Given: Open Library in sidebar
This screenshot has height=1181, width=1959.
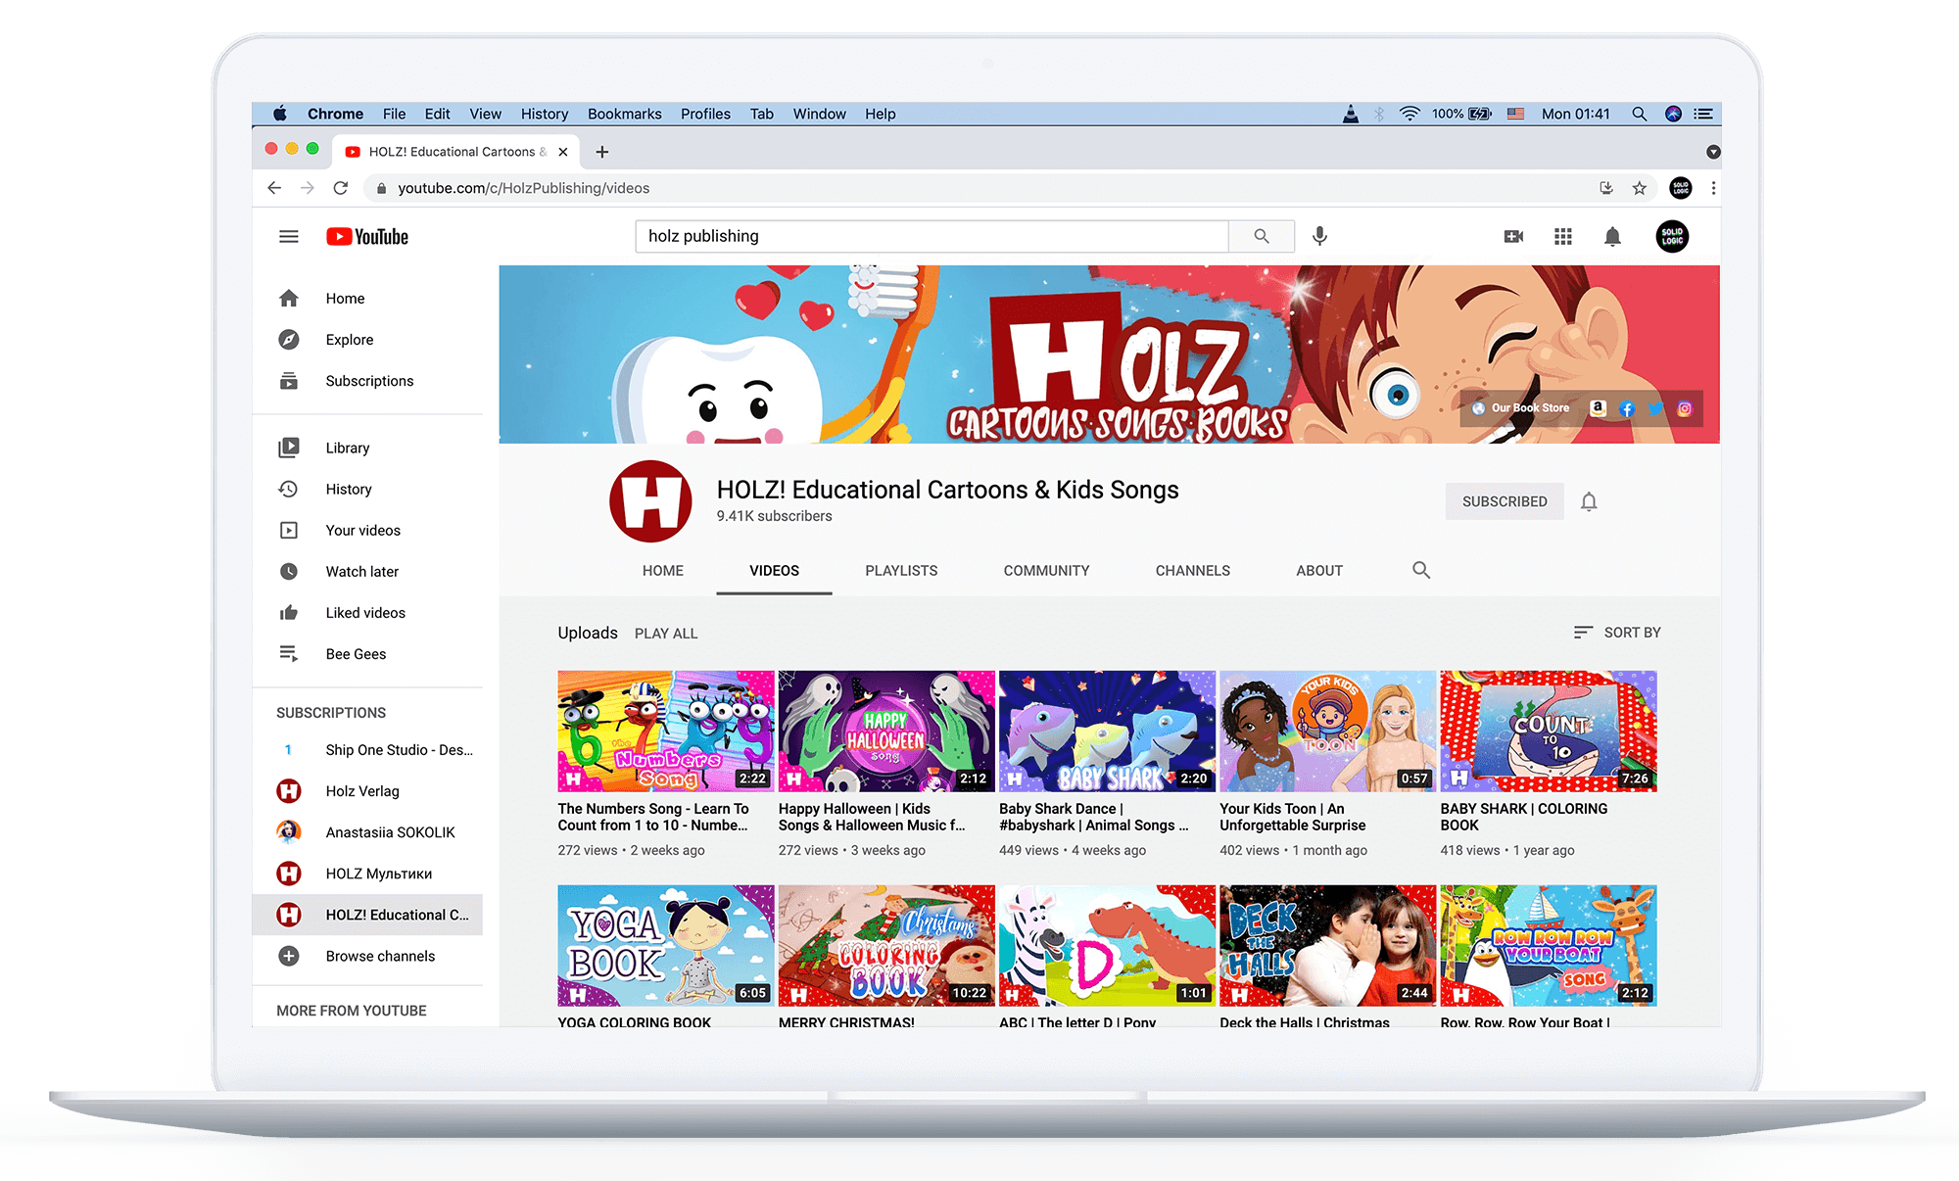Looking at the screenshot, I should 367,448.
